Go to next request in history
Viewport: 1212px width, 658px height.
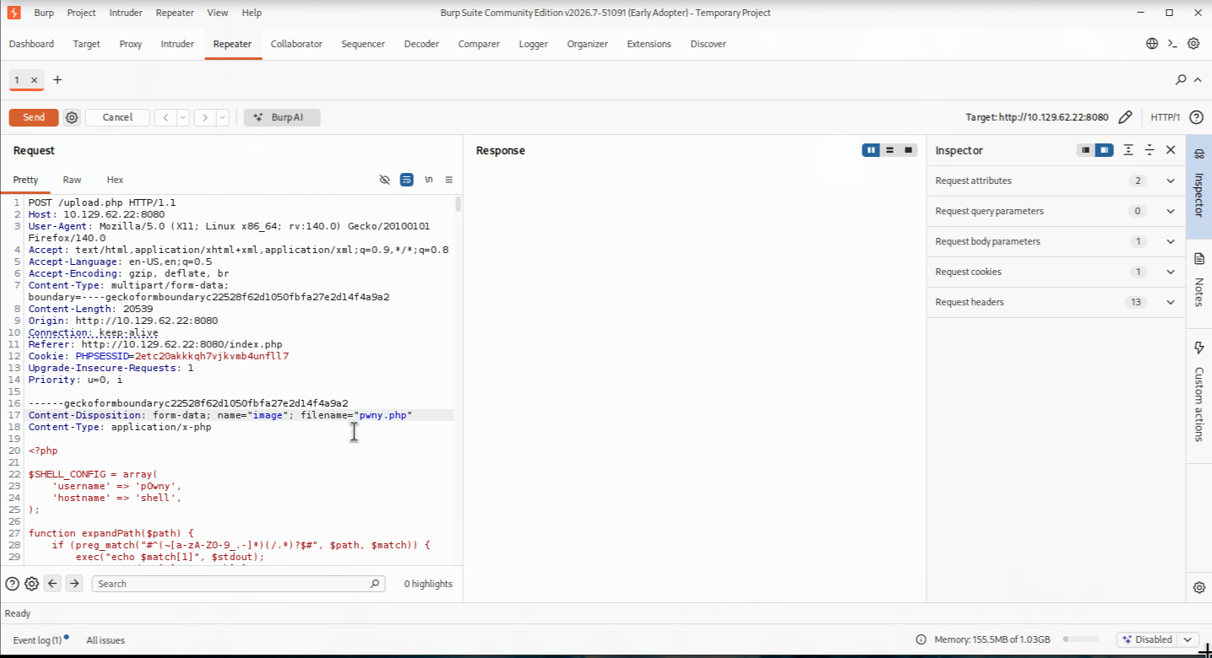point(205,117)
